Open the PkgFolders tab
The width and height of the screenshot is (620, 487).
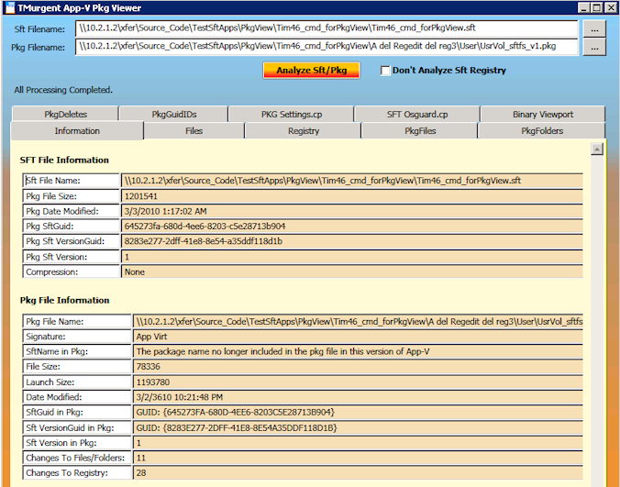(x=542, y=131)
